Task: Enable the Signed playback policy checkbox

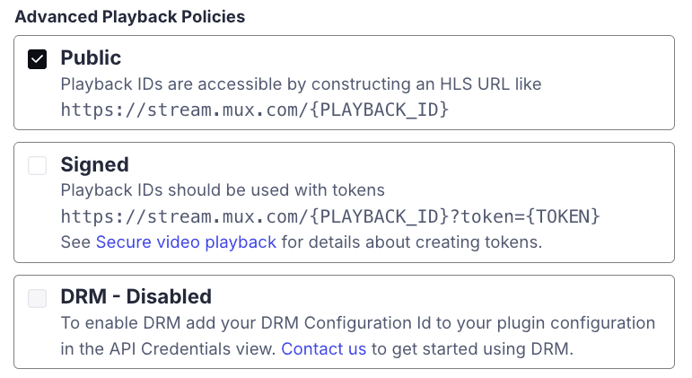Action: coord(37,166)
